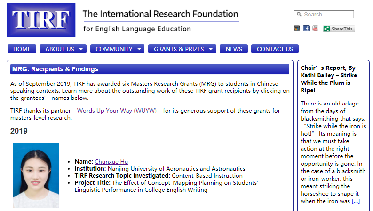Viewport: 373px width, 211px height.
Task: Go to the Home menu item
Action: pyautogui.click(x=22, y=49)
